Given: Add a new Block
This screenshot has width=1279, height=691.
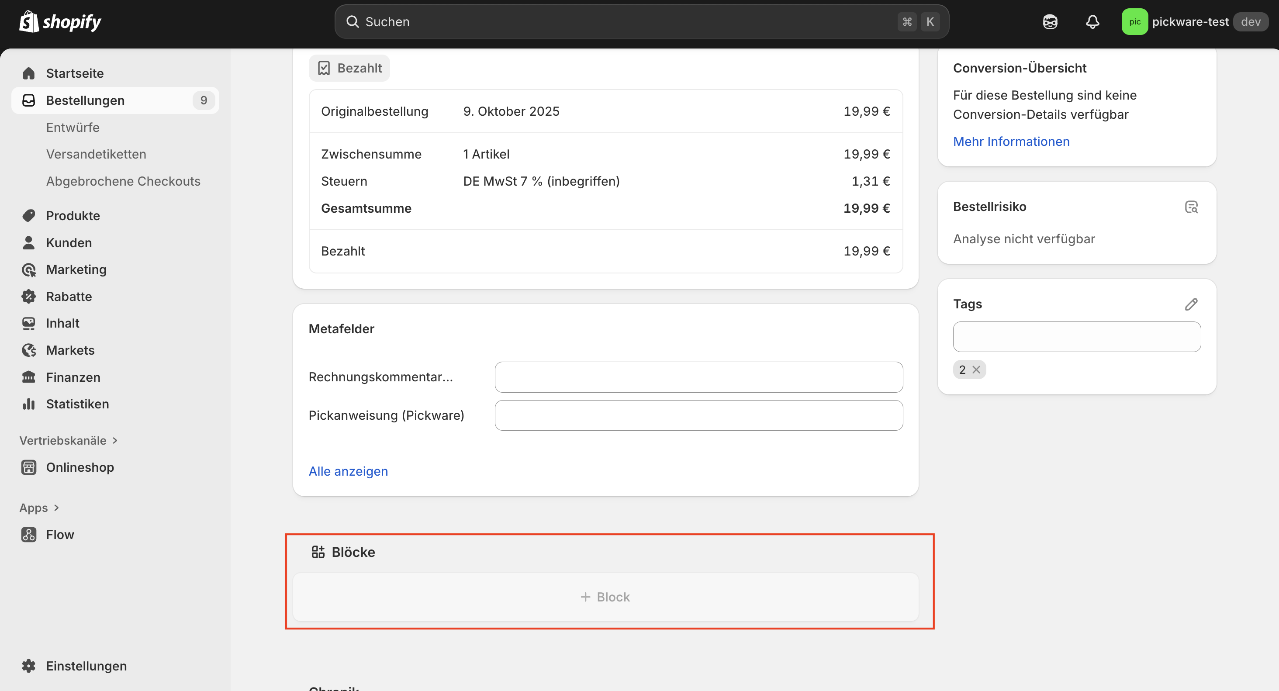Looking at the screenshot, I should [605, 597].
